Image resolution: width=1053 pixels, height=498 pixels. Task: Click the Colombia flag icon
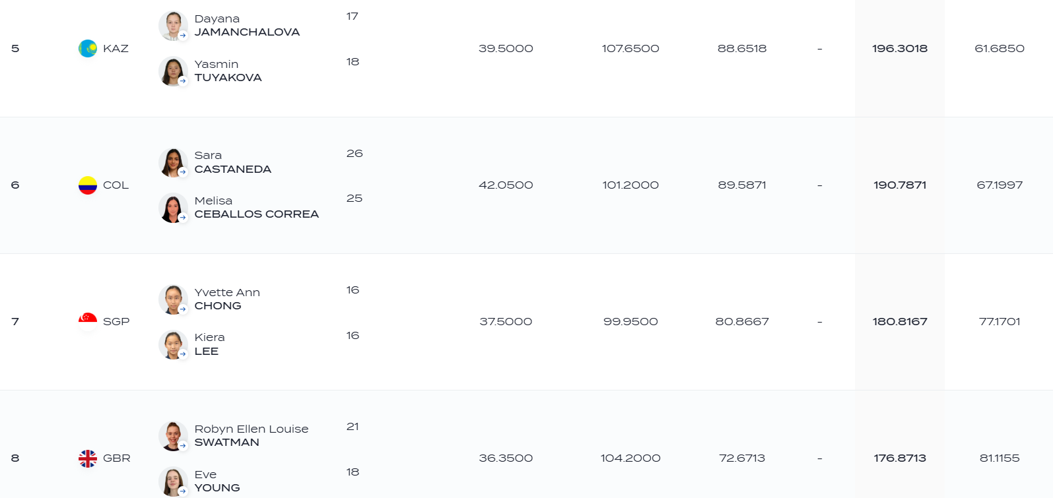[x=88, y=185]
